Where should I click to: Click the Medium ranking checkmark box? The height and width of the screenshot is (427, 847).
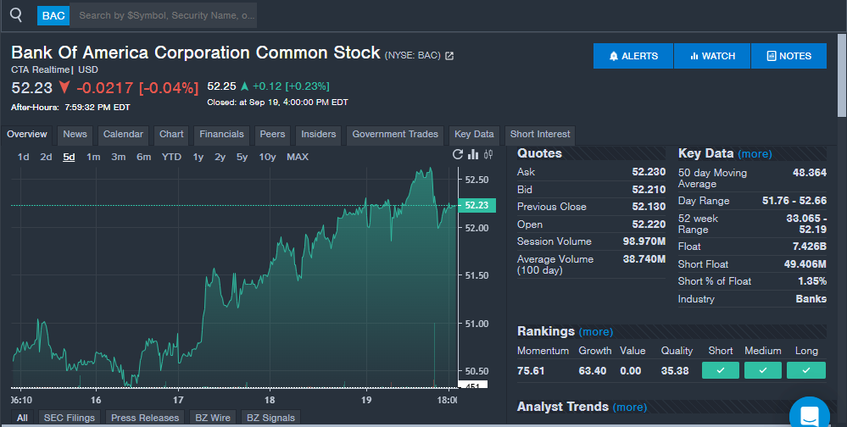point(763,370)
